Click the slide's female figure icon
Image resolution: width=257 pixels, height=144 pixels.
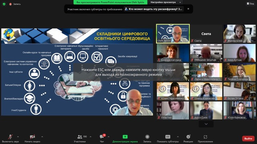(29, 86)
